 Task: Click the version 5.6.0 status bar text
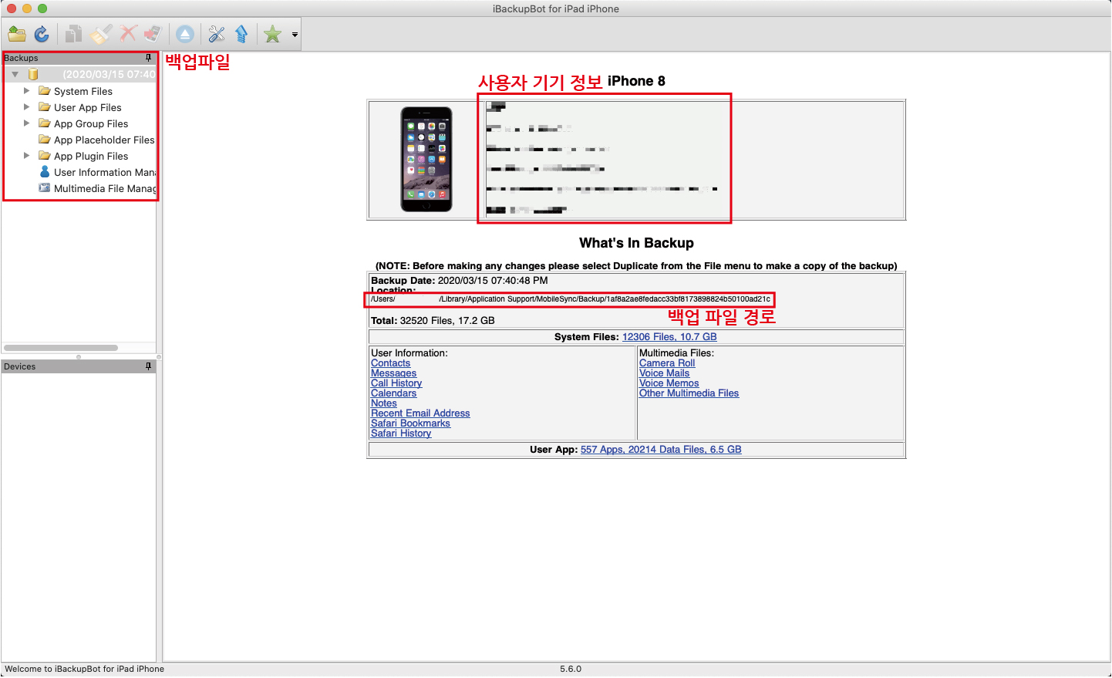click(x=571, y=670)
